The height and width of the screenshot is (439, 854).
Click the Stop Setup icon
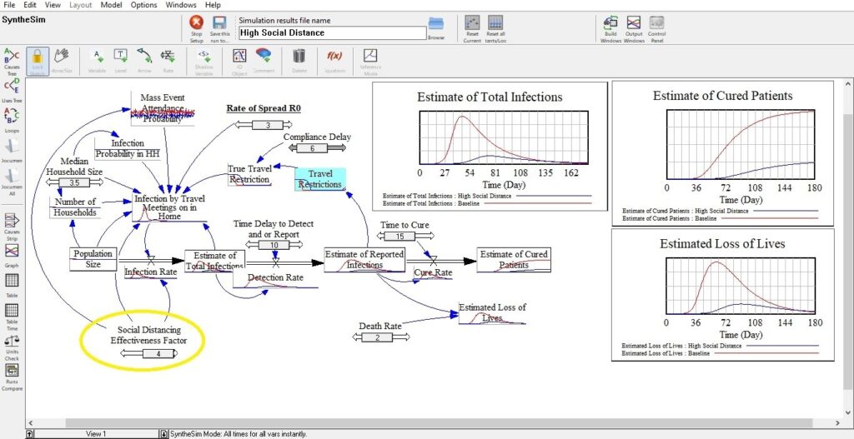pos(196,22)
